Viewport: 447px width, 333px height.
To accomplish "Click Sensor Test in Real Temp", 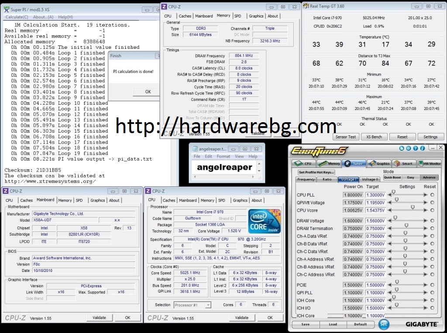I will click(x=346, y=137).
